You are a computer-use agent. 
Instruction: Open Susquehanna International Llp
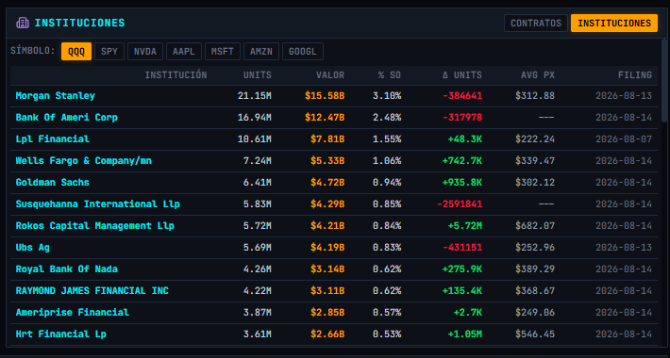point(98,203)
